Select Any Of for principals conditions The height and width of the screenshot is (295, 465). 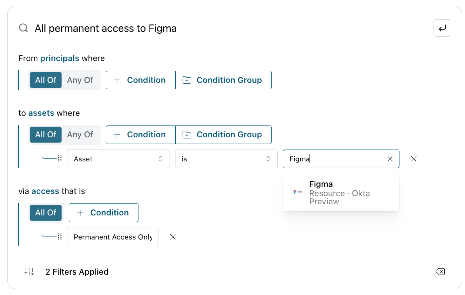(x=80, y=80)
